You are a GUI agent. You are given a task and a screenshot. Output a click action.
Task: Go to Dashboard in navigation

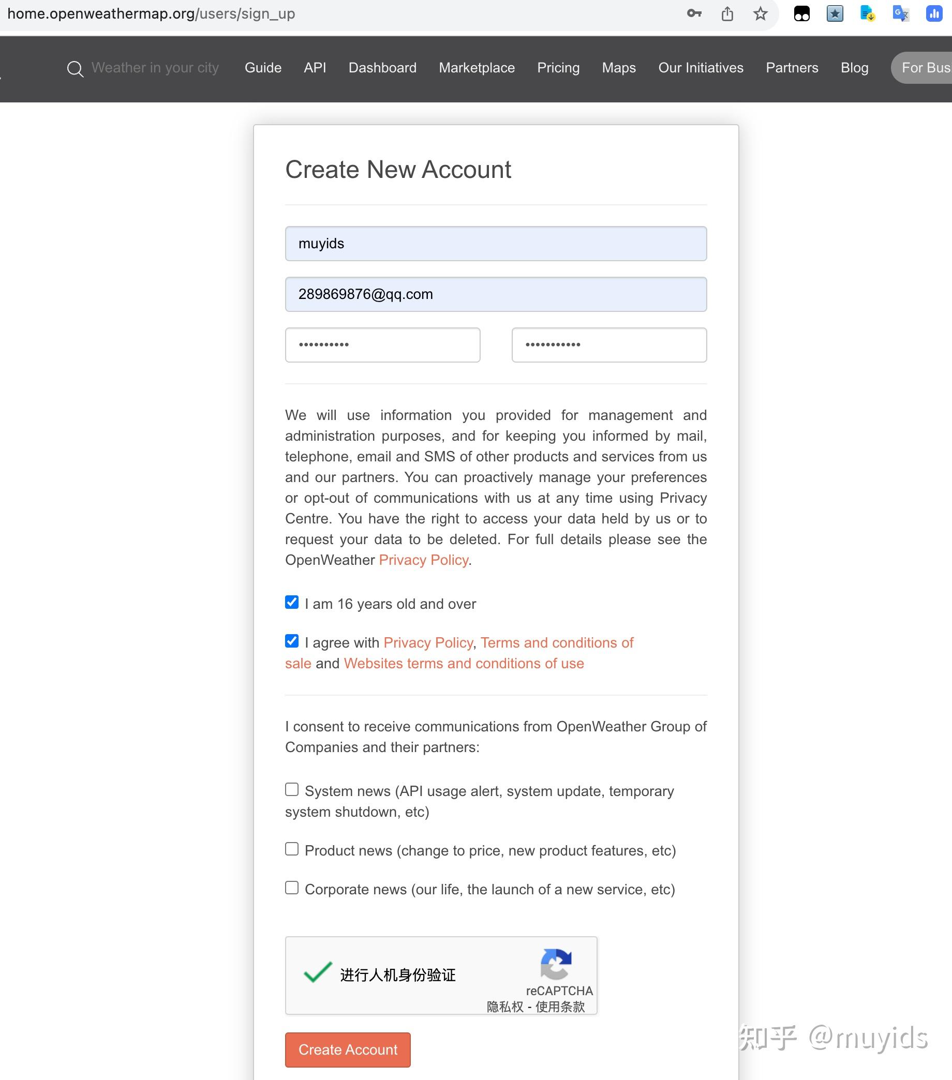click(383, 68)
